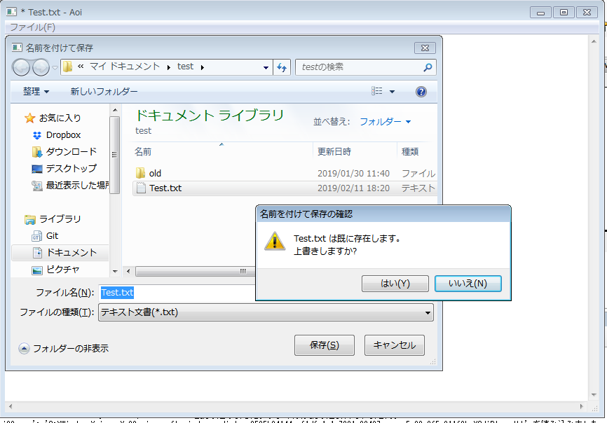Open the 整理 organize menu
The height and width of the screenshot is (423, 607).
pos(36,92)
